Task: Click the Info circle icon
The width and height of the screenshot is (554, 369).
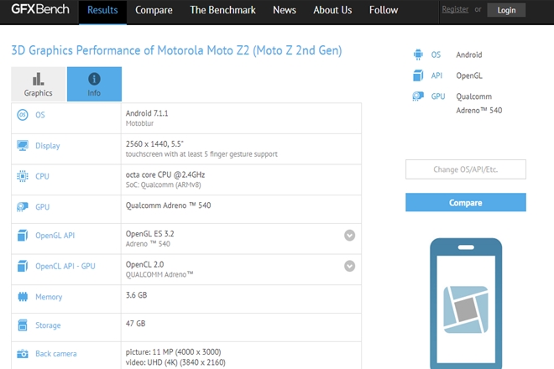Action: (94, 79)
